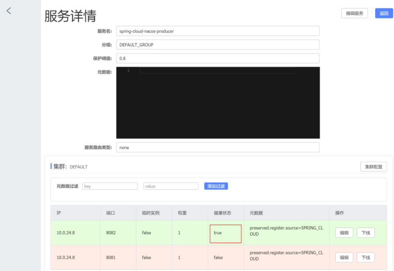Screen dimensions: 394x271
Task: Edit the instance on port 8081
Action: pos(344,257)
